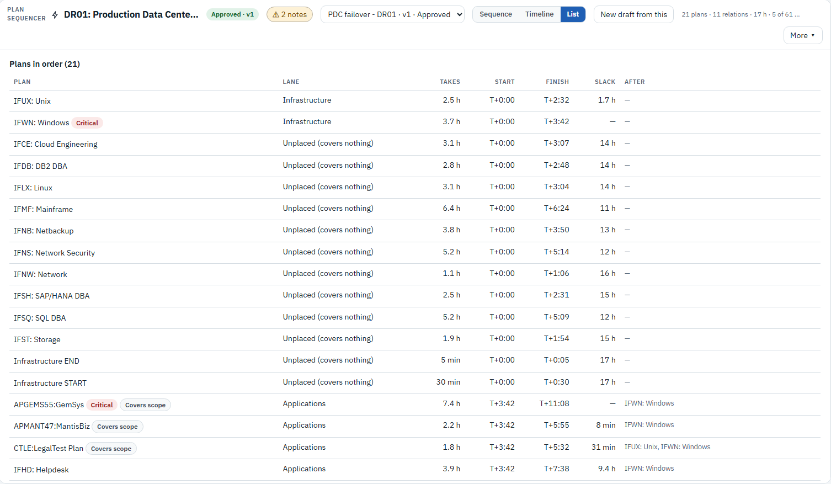Click the Critical tag on IFWN: Windows
831x484 pixels.
coord(87,123)
